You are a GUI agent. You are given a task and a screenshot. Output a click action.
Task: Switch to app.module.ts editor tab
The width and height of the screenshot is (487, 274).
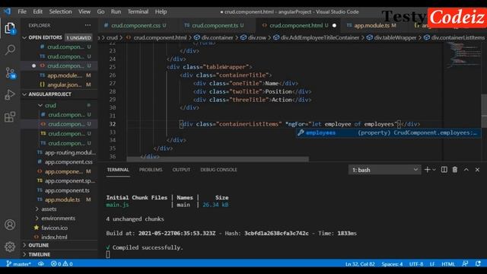[x=372, y=25]
